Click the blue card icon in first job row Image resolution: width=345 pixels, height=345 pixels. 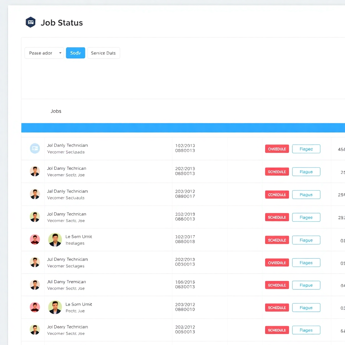35,148
